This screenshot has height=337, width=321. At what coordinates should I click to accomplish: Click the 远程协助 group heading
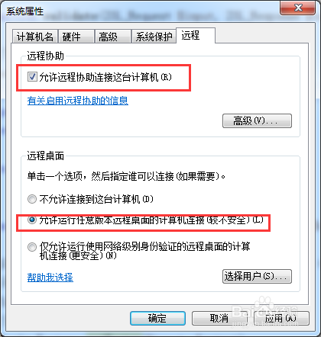click(x=45, y=56)
